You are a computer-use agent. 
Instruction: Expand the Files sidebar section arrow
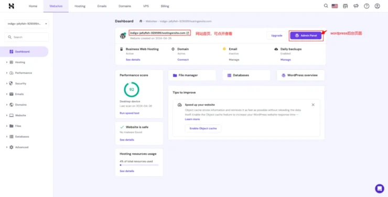[7, 126]
